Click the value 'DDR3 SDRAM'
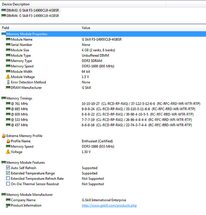Image resolution: width=206 pixels, height=215 pixels. pyautogui.click(x=92, y=61)
